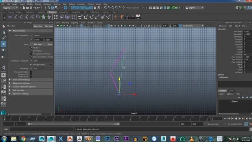Open the Deform menu
This screenshot has height=142, width=252.
(72, 4)
